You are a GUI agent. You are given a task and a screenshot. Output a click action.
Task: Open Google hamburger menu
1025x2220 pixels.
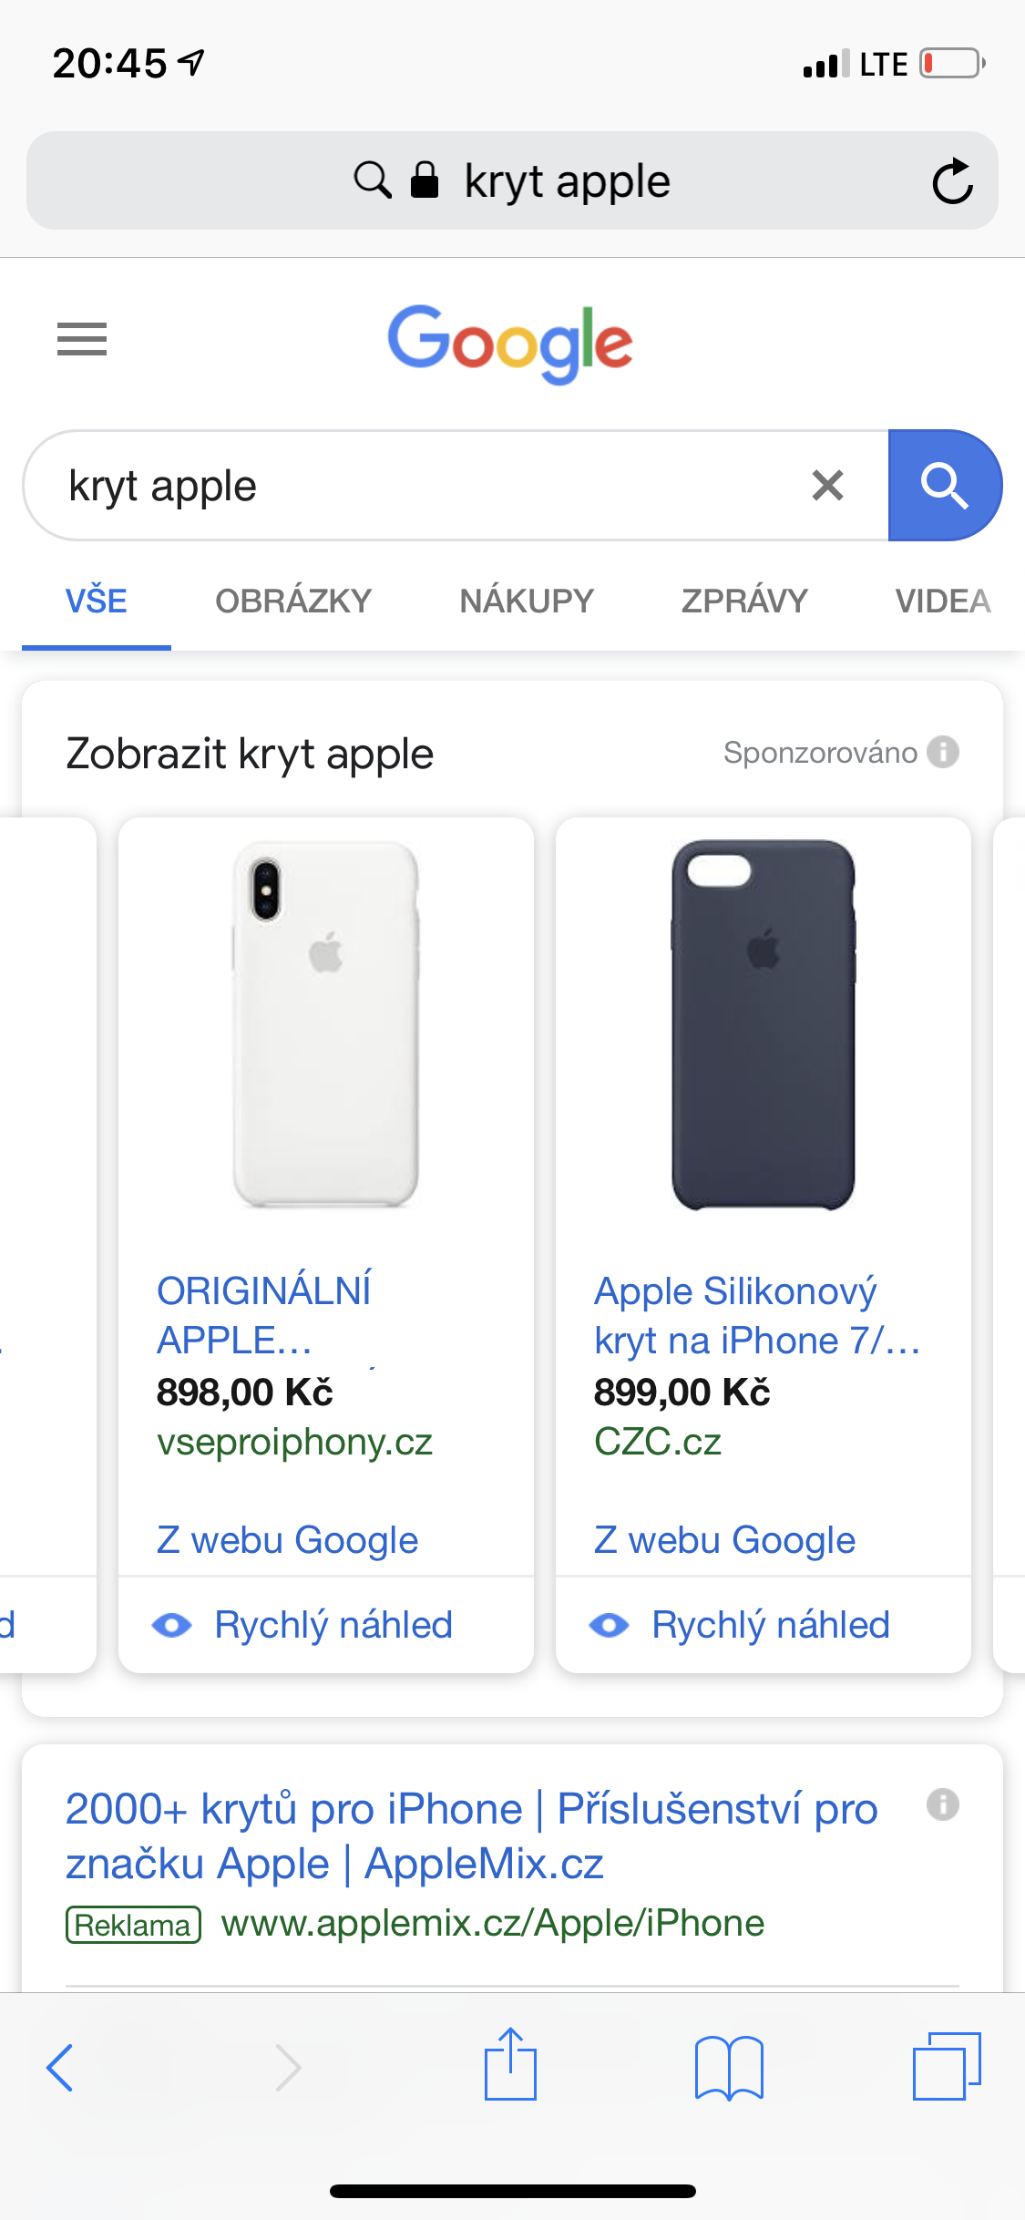click(x=82, y=339)
